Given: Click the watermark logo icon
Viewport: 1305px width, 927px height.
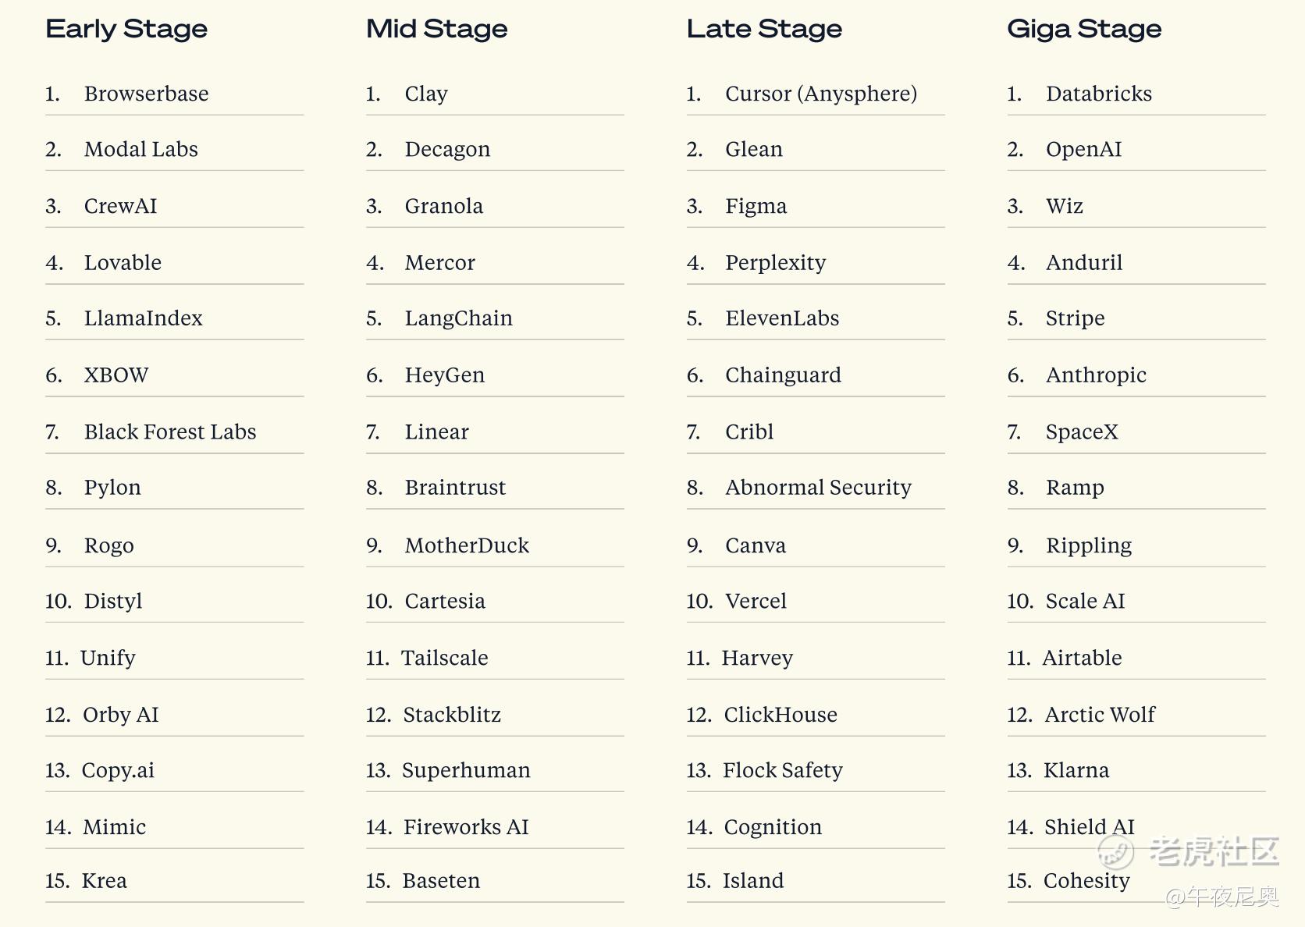Looking at the screenshot, I should point(1116,851).
